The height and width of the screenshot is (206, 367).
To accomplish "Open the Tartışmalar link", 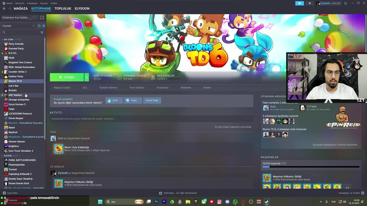I will pyautogui.click(x=162, y=88).
